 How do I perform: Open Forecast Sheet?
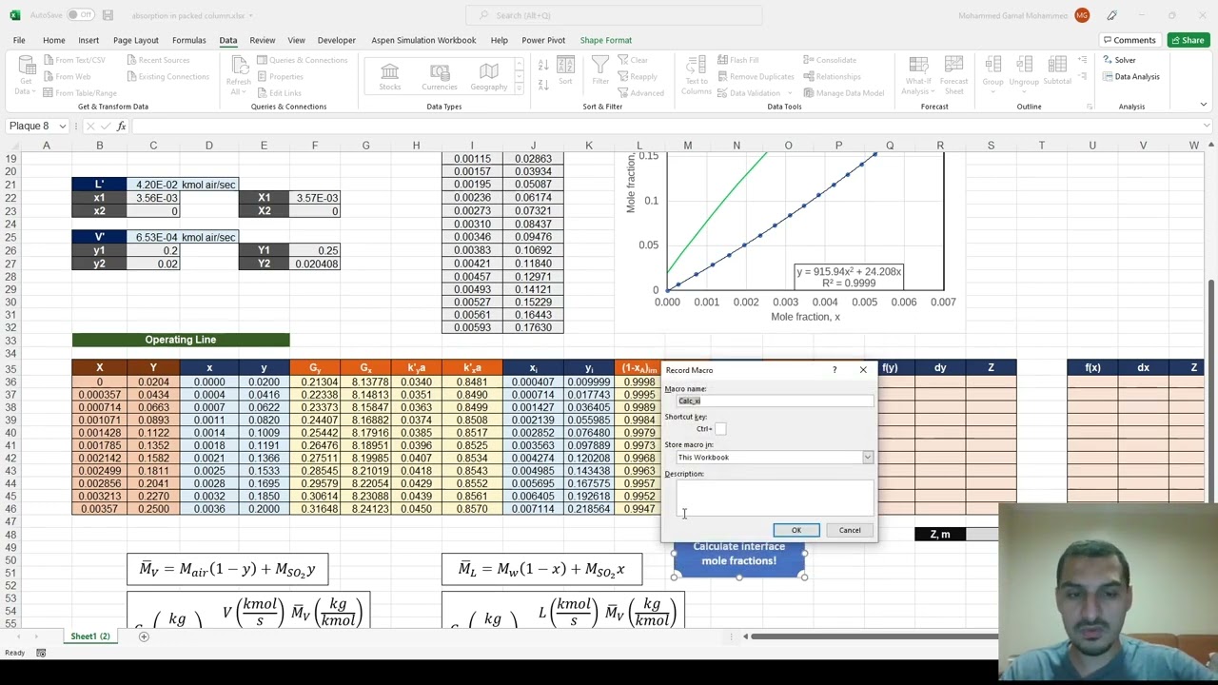954,75
